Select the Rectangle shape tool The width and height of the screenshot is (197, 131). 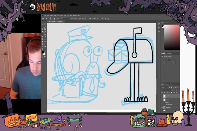[x=42, y=47]
